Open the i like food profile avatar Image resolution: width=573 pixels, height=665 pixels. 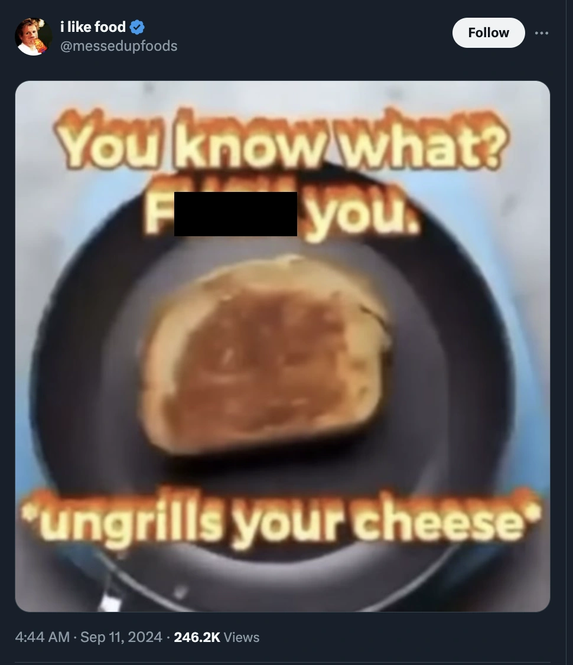[x=34, y=37]
